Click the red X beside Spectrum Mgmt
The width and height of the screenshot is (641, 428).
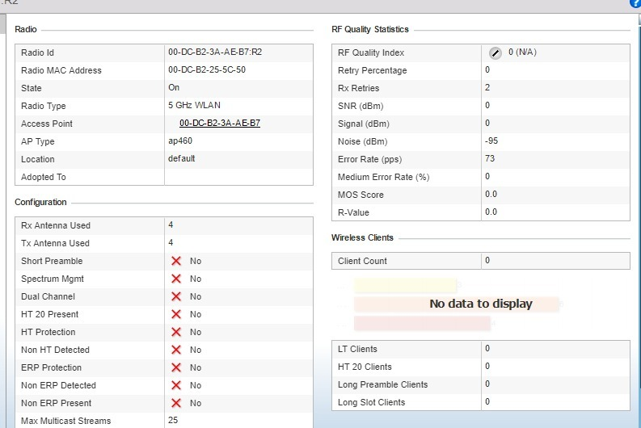coord(176,279)
